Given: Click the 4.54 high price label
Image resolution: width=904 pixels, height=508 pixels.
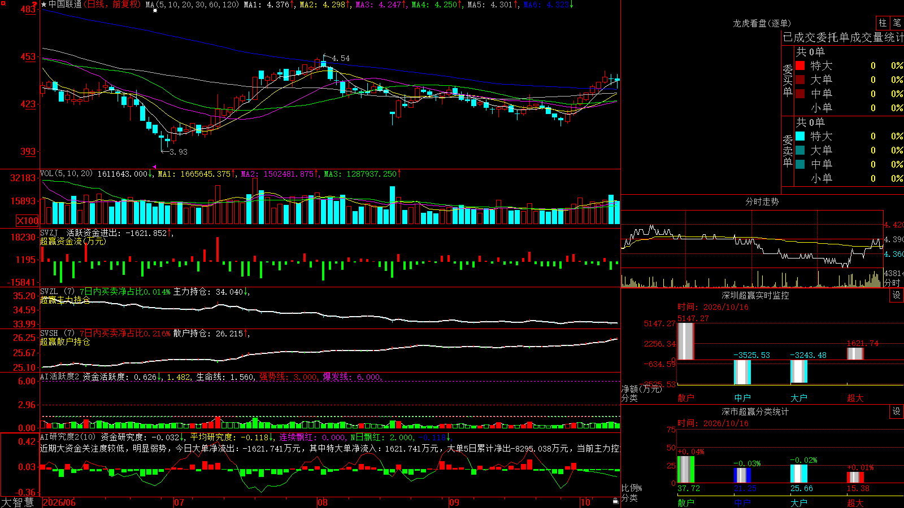Looking at the screenshot, I should (341, 58).
